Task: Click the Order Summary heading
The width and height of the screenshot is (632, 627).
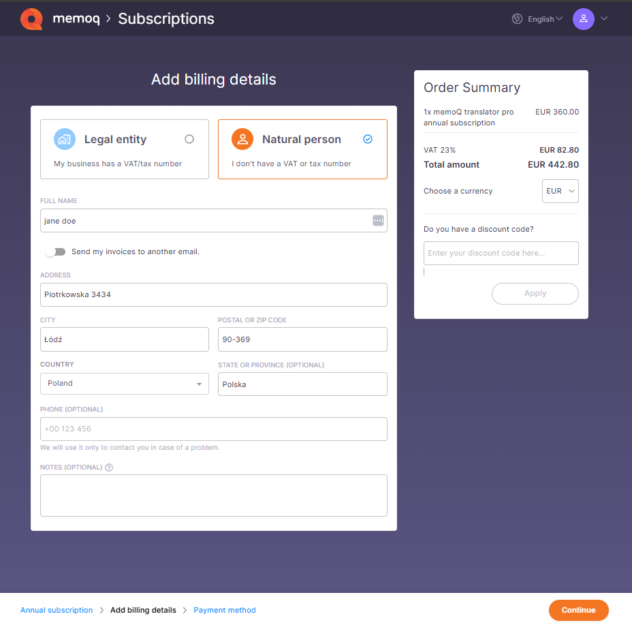Action: tap(471, 87)
